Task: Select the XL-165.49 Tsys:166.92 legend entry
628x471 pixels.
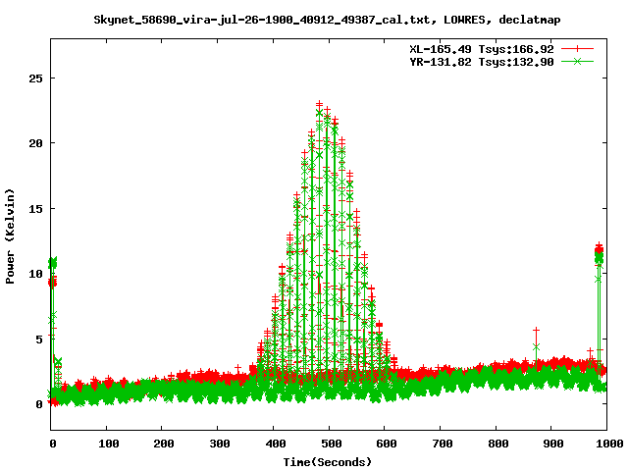Action: 482,49
